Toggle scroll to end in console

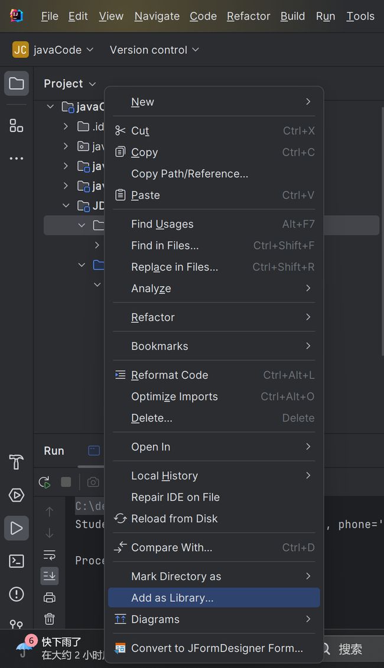click(50, 576)
